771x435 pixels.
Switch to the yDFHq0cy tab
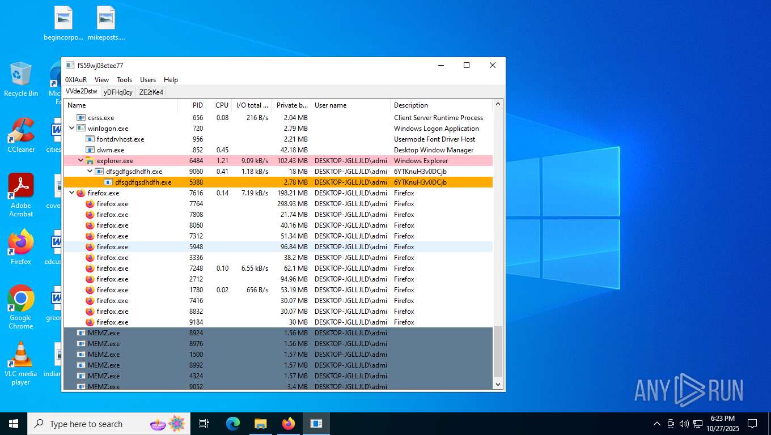point(118,92)
